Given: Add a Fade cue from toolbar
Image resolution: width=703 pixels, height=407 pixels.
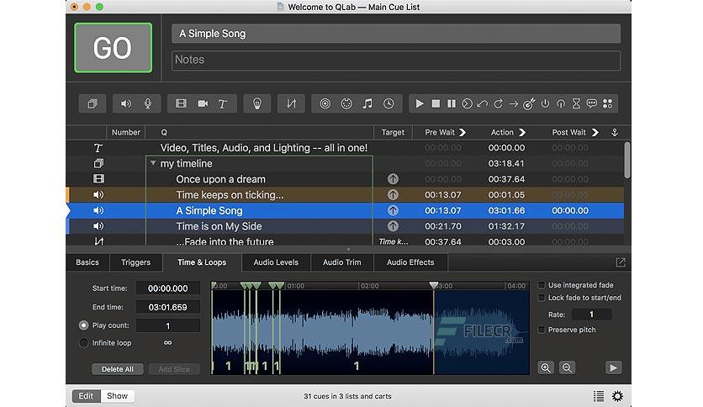Looking at the screenshot, I should pyautogui.click(x=292, y=104).
